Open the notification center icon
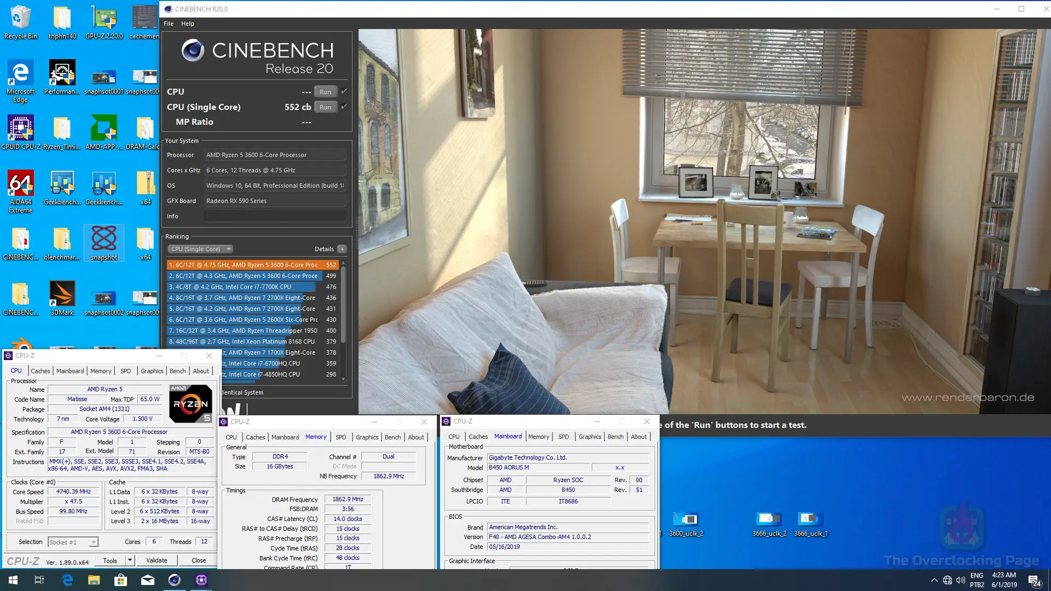 1035,580
